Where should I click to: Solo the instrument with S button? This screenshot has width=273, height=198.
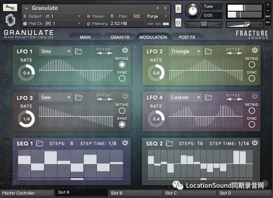click(x=178, y=9)
